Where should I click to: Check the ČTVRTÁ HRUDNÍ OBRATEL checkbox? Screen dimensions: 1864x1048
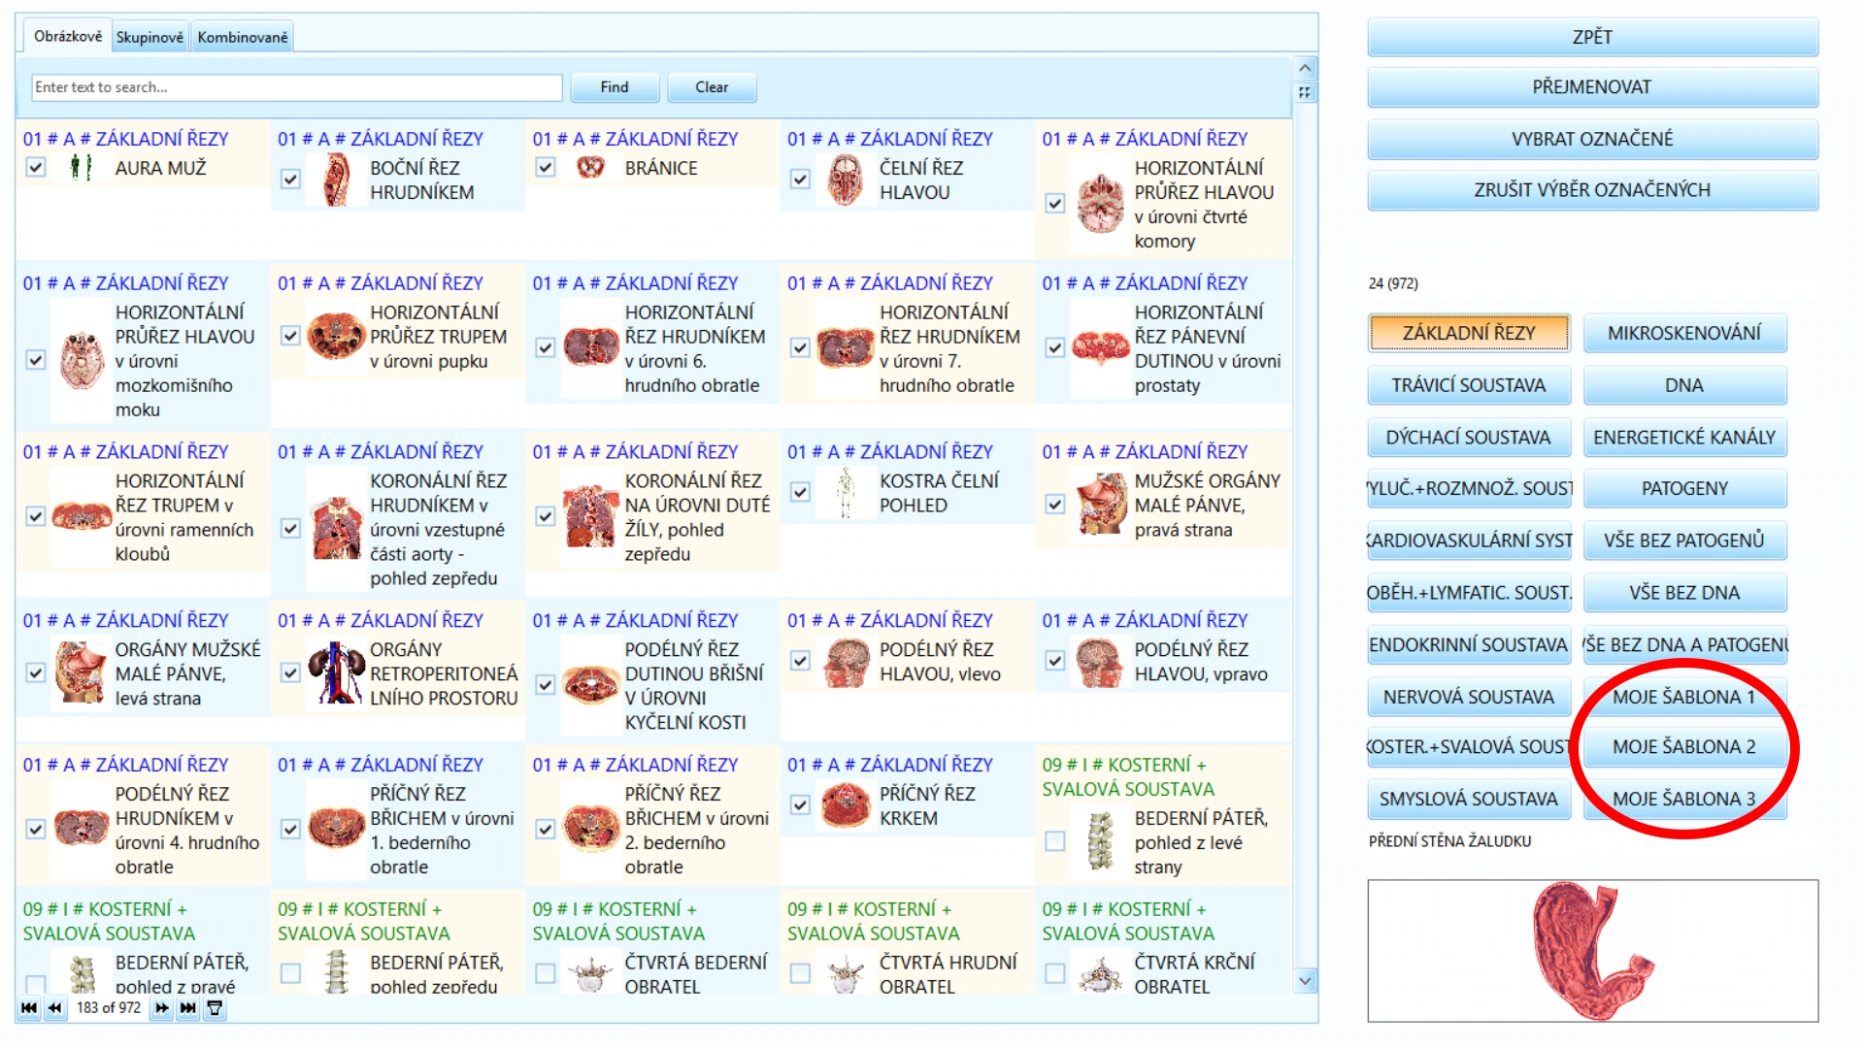click(800, 973)
